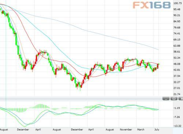This screenshot has width=183, height=134.
Task: Select the 27.01 price axis value
Action: pyautogui.click(x=177, y=88)
